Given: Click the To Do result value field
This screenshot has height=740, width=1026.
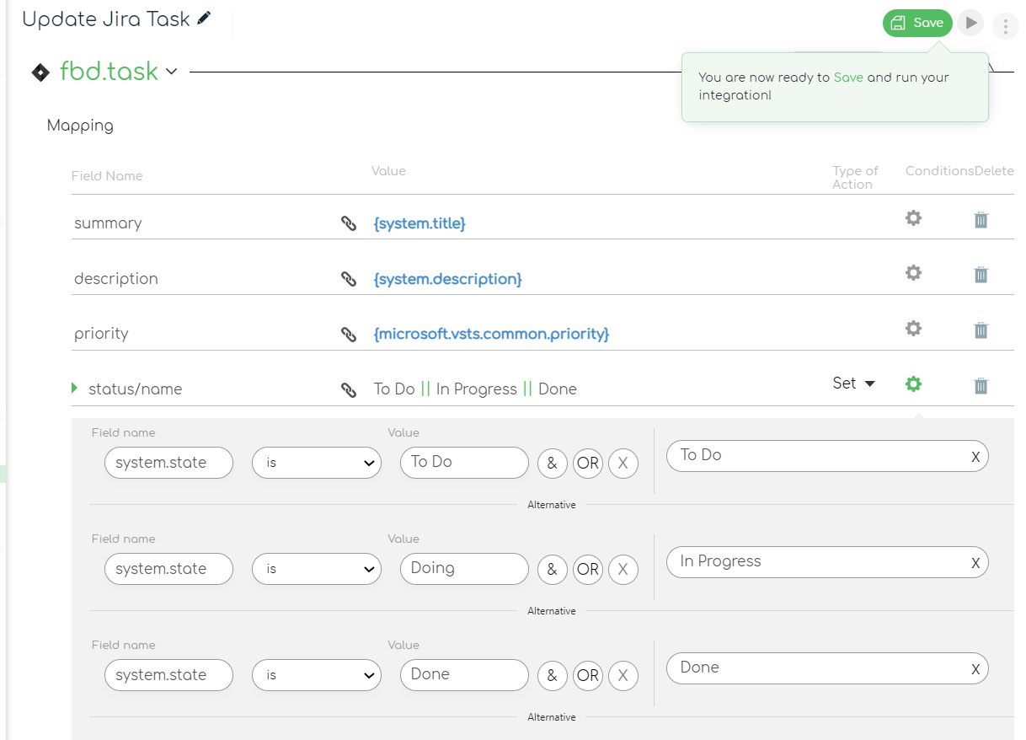Looking at the screenshot, I should [827, 455].
